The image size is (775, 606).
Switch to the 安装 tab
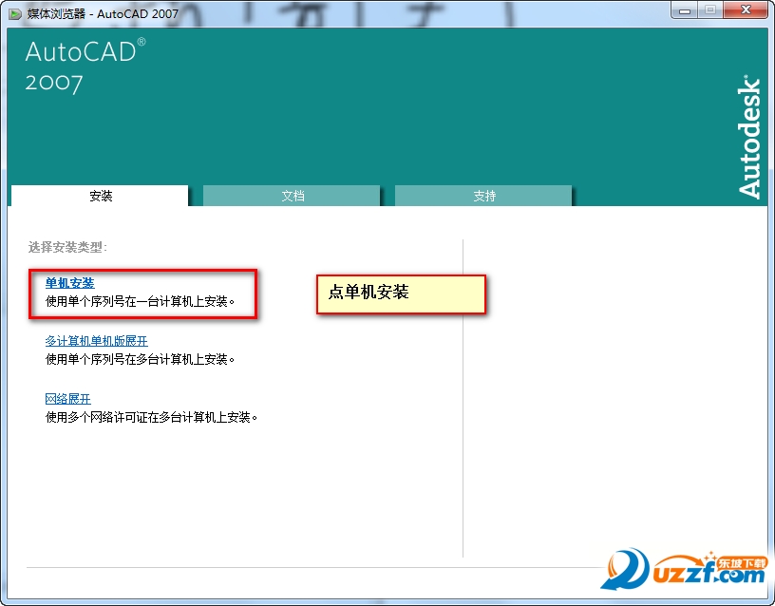click(100, 196)
